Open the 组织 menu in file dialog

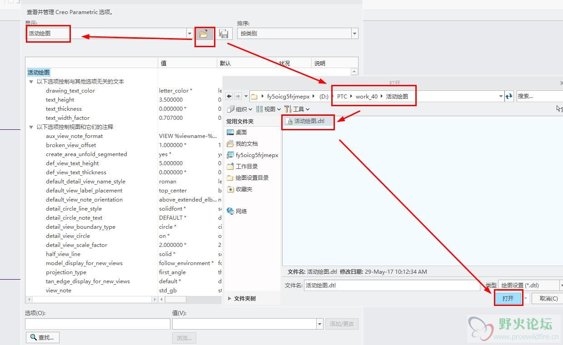click(x=241, y=109)
